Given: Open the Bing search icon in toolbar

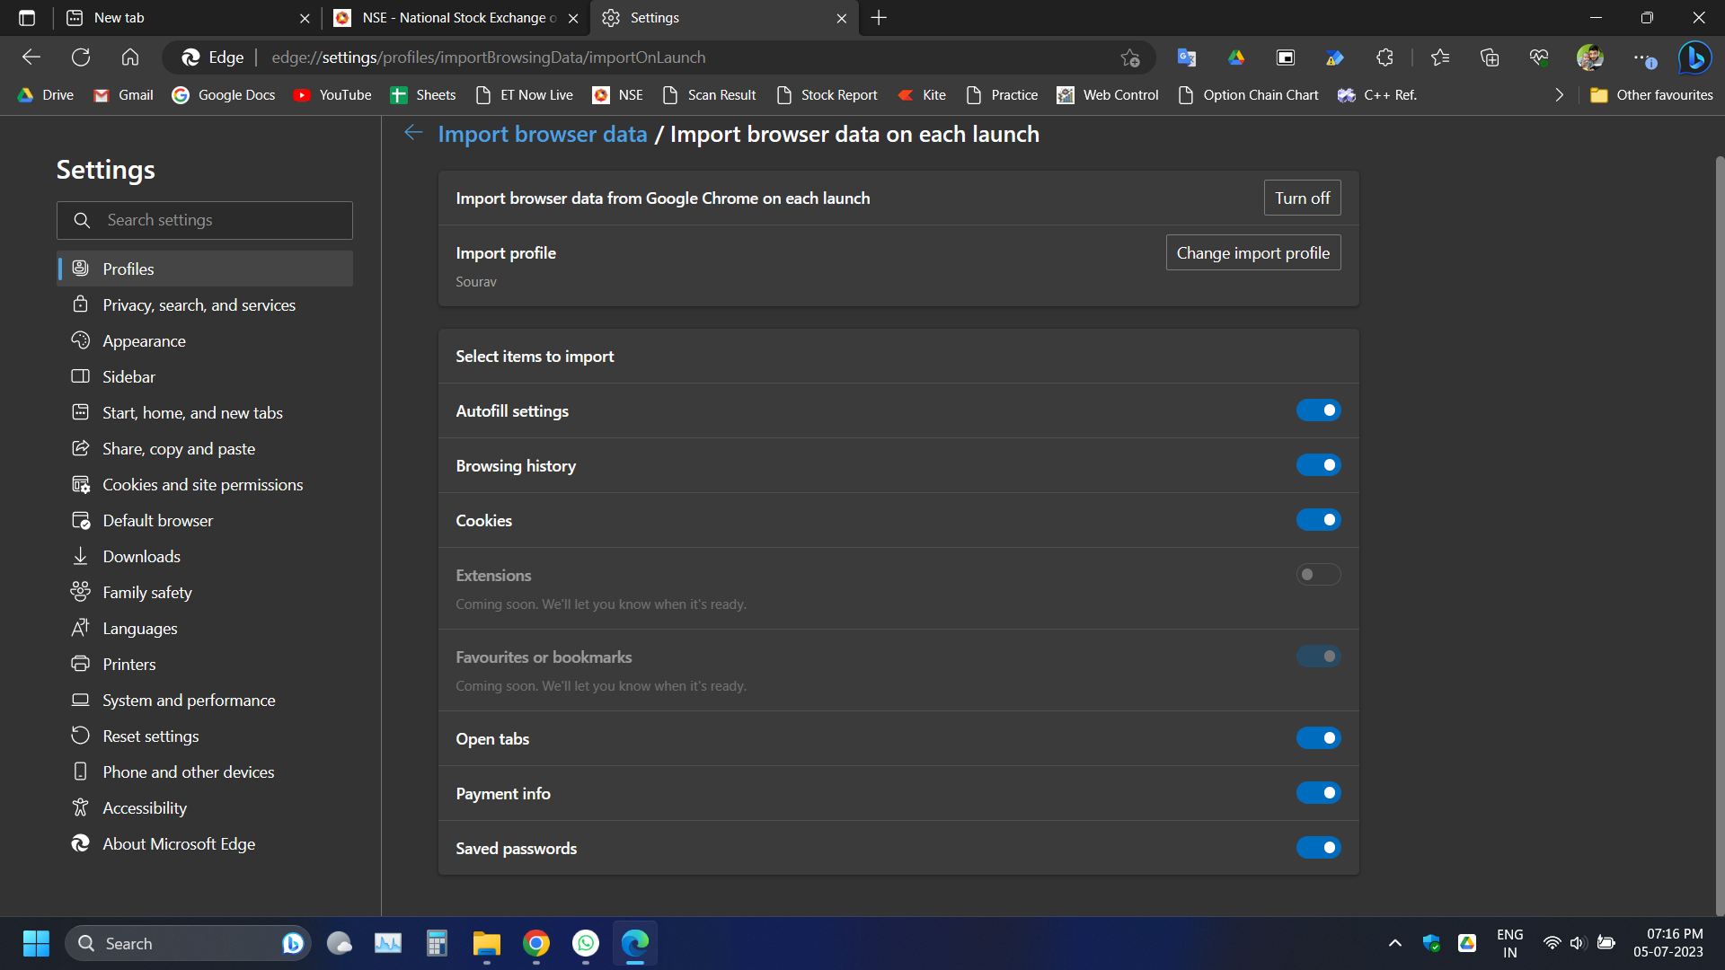Looking at the screenshot, I should coord(1694,56).
